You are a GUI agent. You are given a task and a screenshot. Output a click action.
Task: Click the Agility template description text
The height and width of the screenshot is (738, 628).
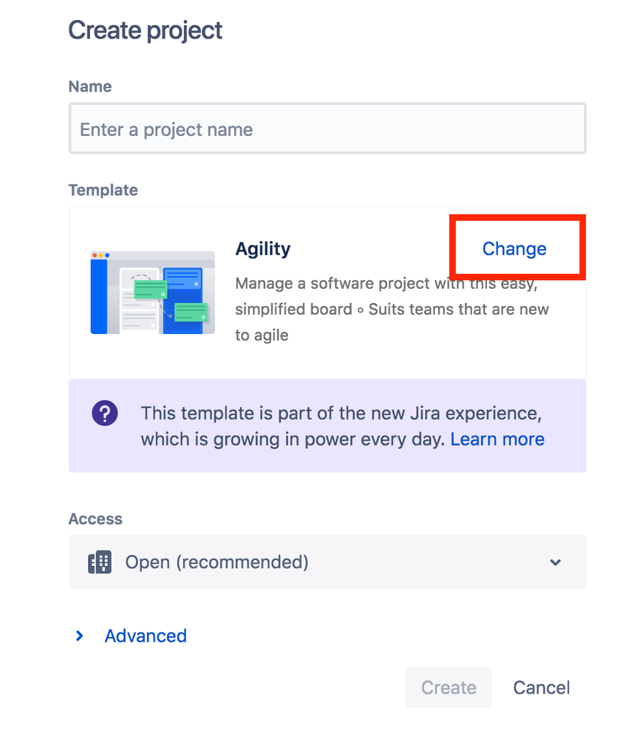click(x=392, y=309)
